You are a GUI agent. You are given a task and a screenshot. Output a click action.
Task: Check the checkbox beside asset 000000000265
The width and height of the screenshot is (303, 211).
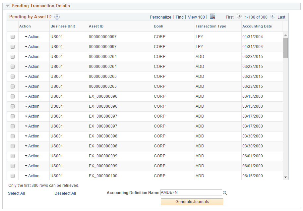point(13,76)
